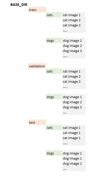The width and height of the screenshot is (95, 177).
Task: Select the validation folder cell
Action: [37, 66]
